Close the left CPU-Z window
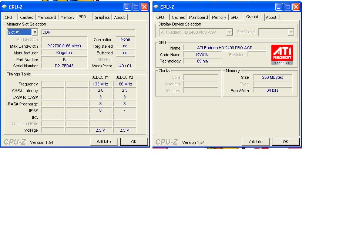The height and width of the screenshot is (226, 356). [144, 7]
